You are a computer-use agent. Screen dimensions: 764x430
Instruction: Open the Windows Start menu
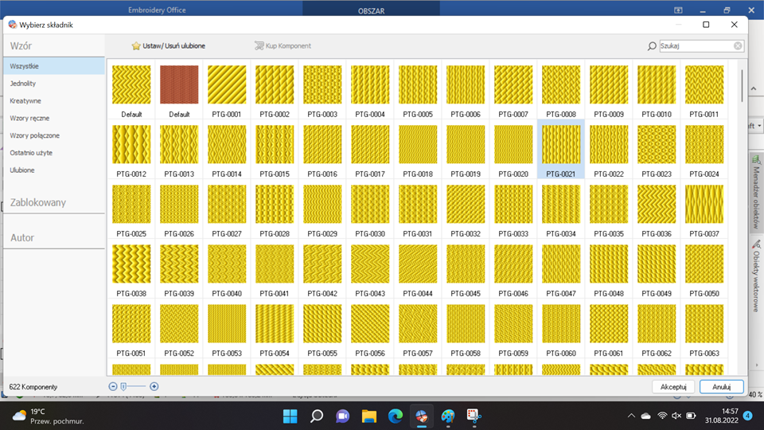click(x=290, y=416)
